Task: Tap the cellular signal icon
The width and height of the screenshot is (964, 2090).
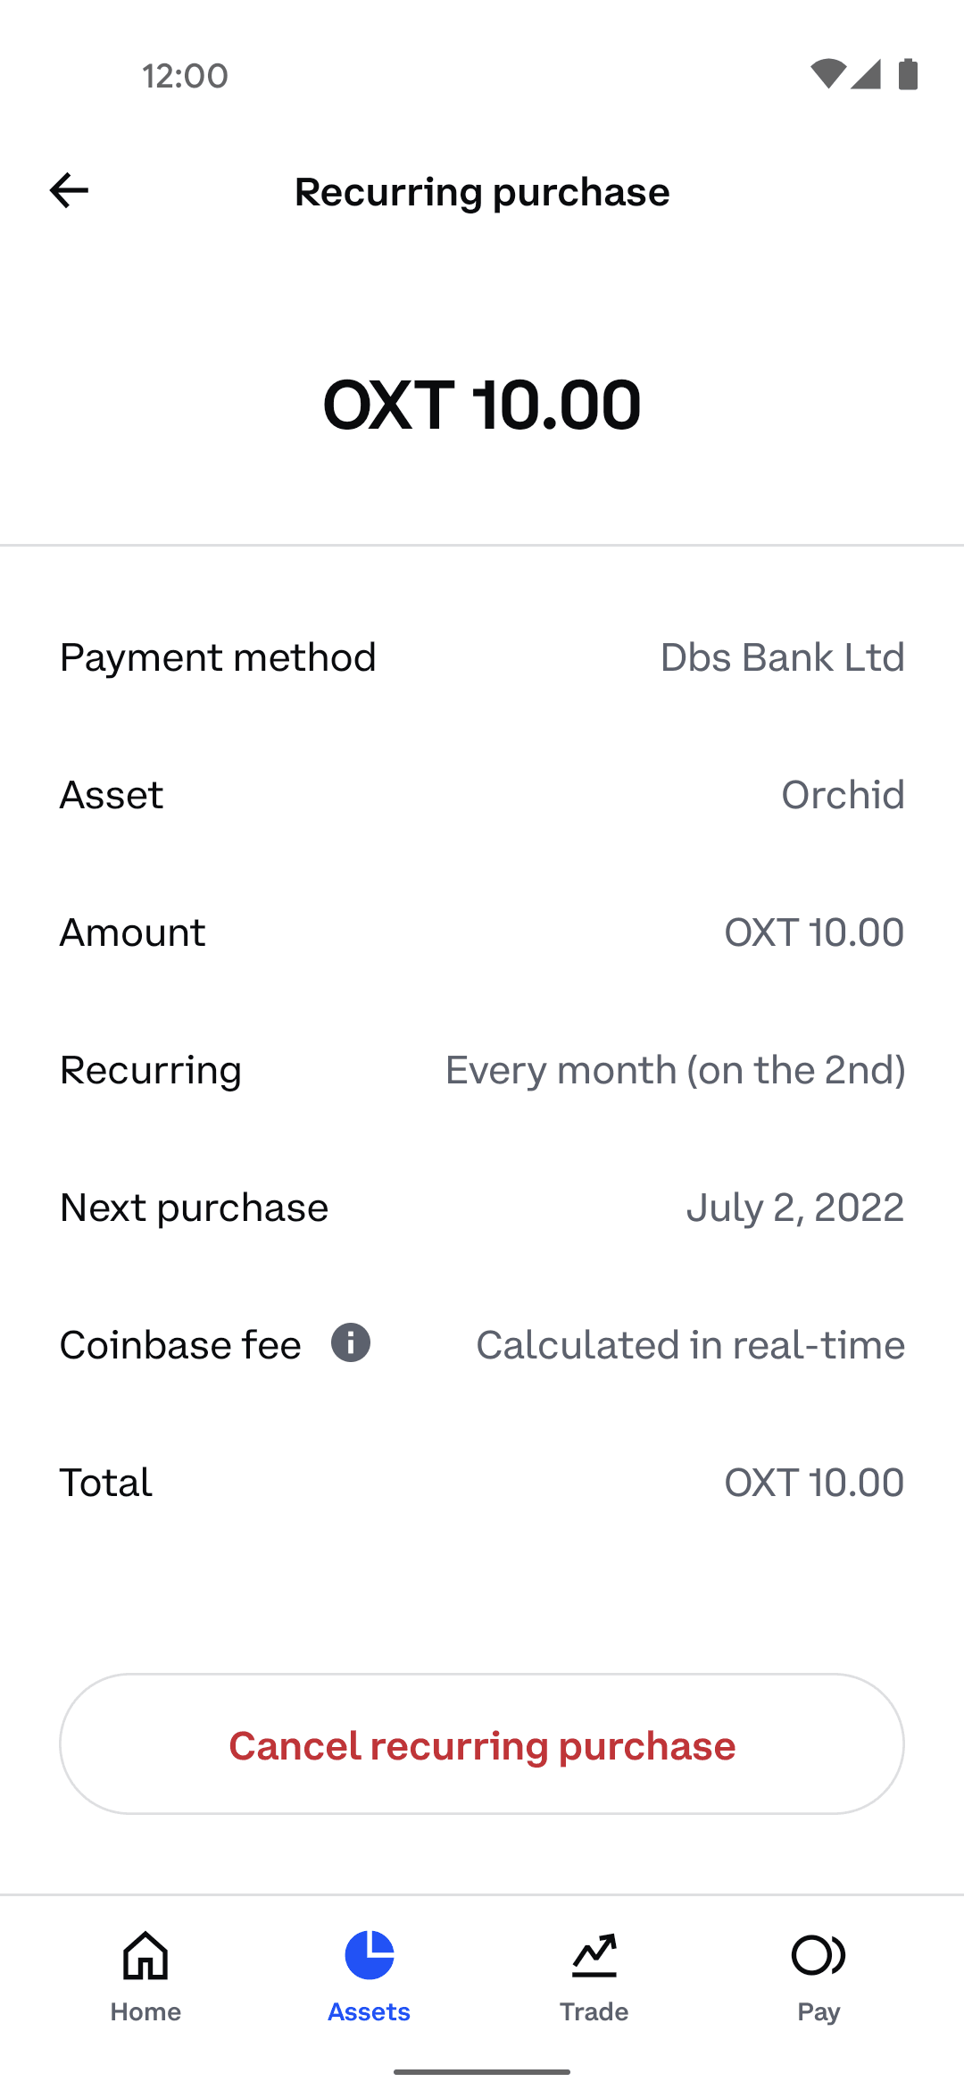Action: coord(866,74)
